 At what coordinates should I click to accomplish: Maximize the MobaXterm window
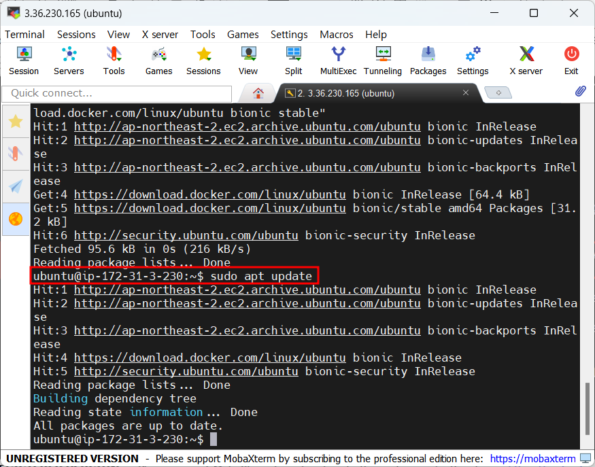[534, 14]
